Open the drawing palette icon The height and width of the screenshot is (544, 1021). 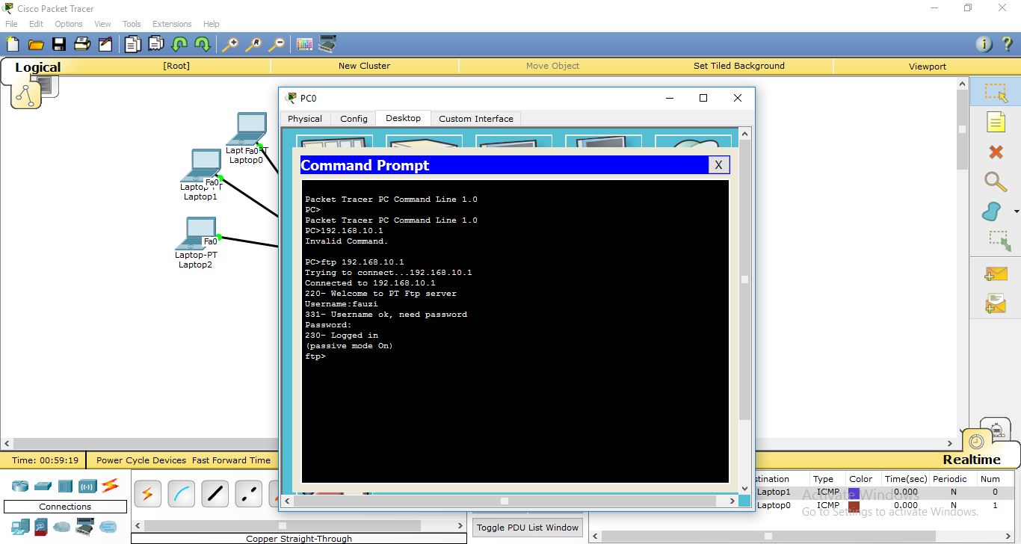pos(304,44)
